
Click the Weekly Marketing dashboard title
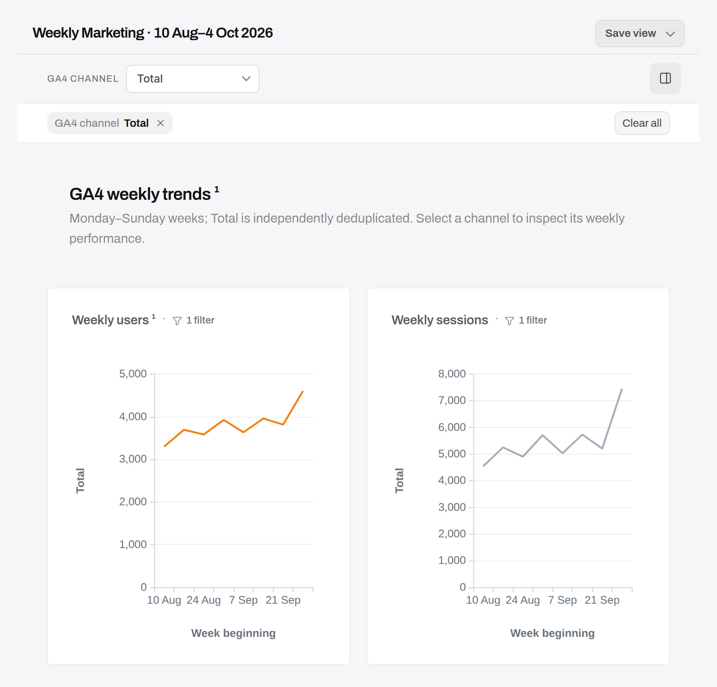[153, 33]
